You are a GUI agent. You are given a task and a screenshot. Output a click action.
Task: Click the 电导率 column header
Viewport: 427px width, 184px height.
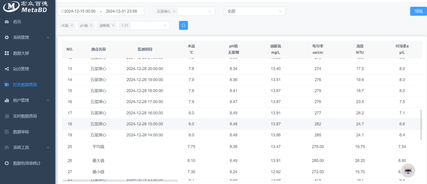click(x=318, y=49)
